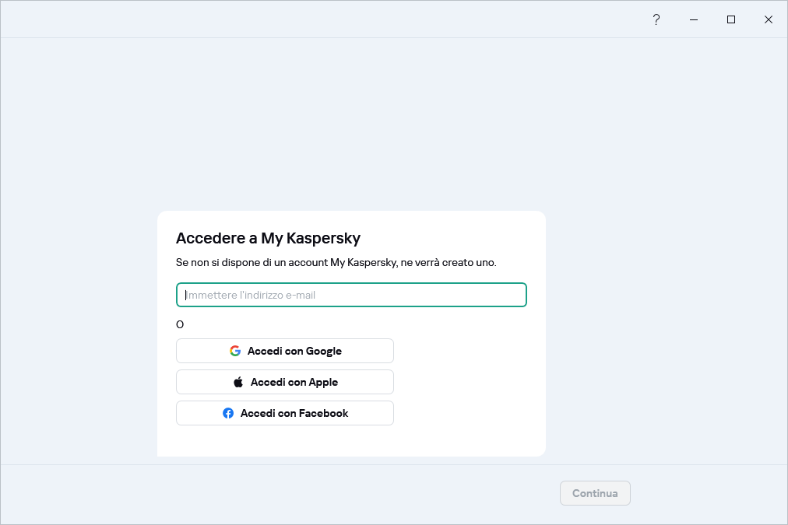The height and width of the screenshot is (525, 788).
Task: Click the Continua button
Action: pos(595,493)
